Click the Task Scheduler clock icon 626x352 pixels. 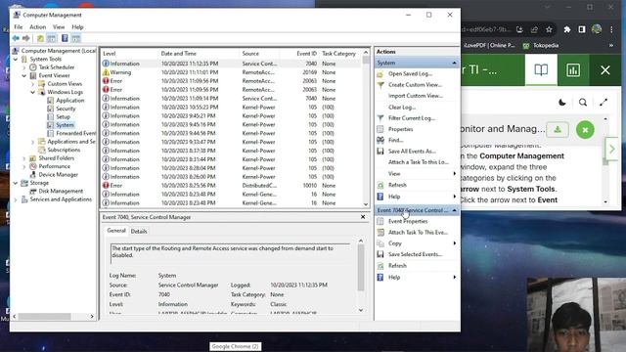pyautogui.click(x=33, y=67)
